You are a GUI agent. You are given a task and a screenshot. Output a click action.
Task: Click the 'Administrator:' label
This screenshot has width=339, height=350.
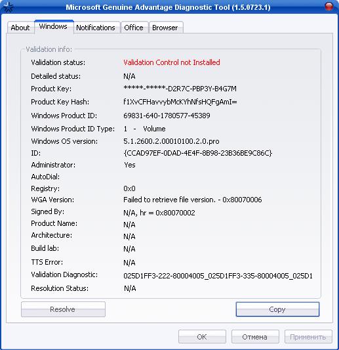point(53,165)
